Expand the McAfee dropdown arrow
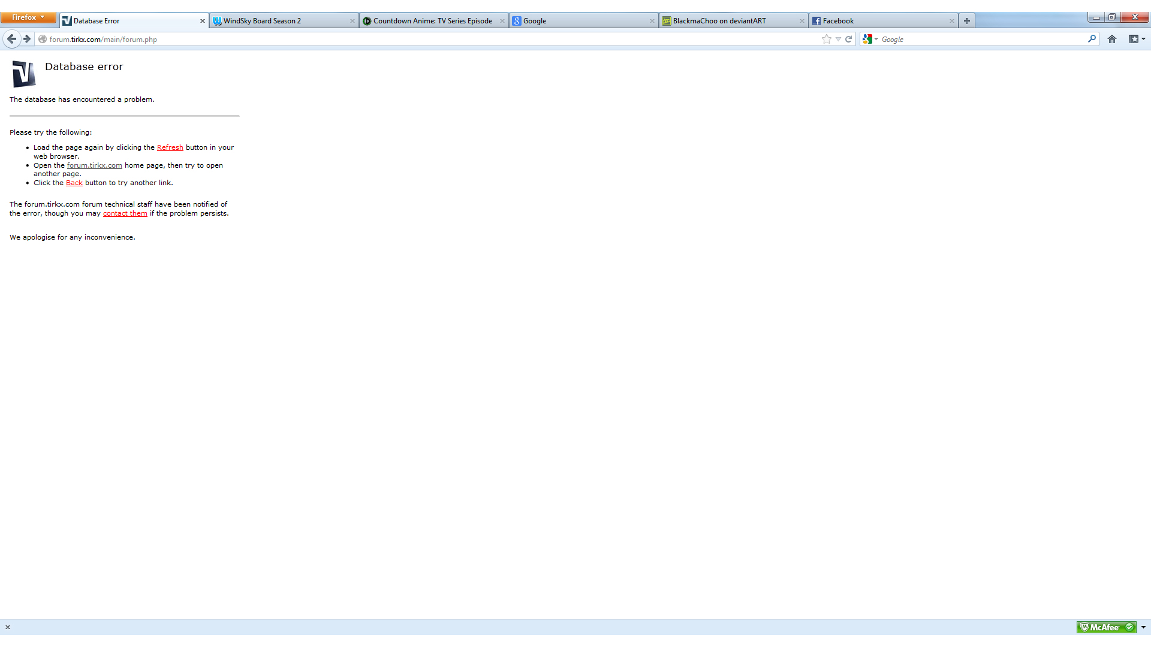This screenshot has width=1151, height=647. coord(1143,627)
